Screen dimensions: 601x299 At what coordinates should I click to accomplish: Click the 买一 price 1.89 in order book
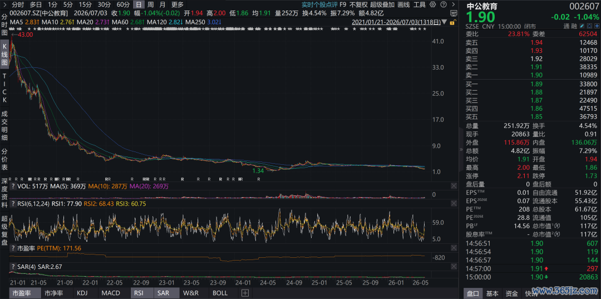click(x=535, y=84)
